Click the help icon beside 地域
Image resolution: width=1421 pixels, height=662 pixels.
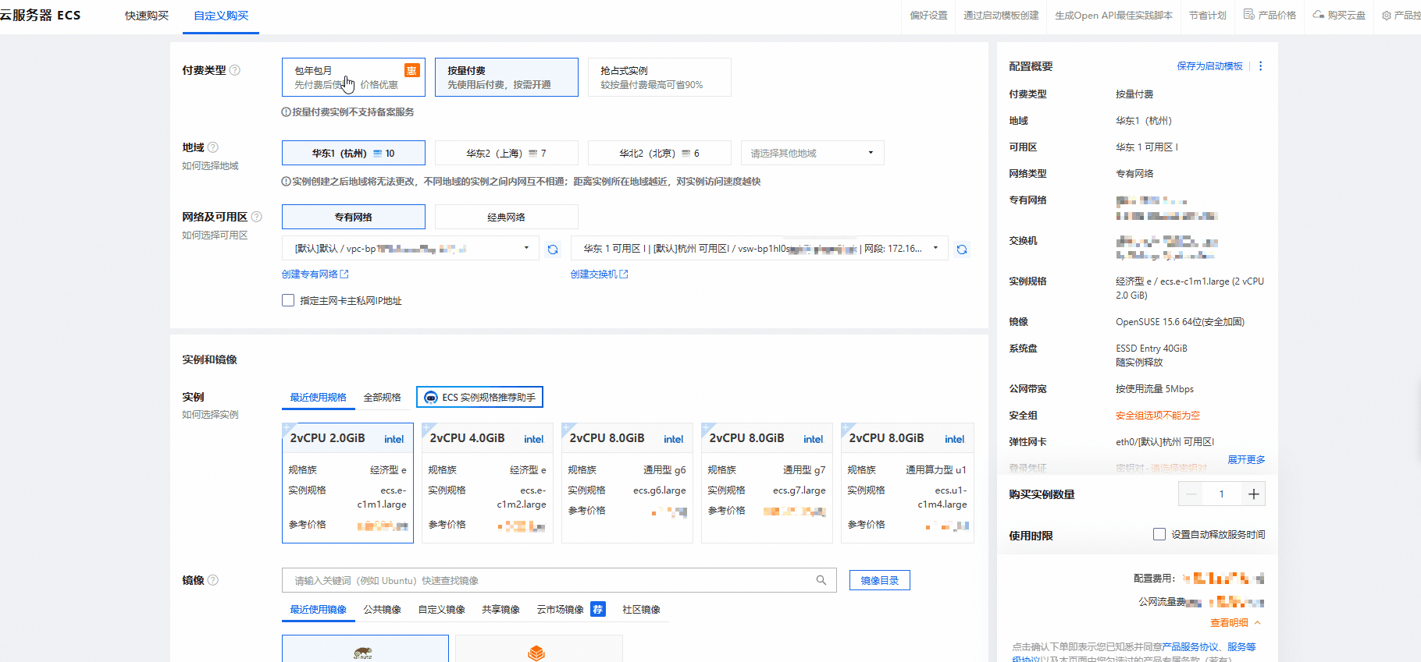[213, 147]
